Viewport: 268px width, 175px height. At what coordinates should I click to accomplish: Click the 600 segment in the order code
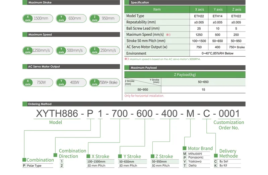(144, 114)
